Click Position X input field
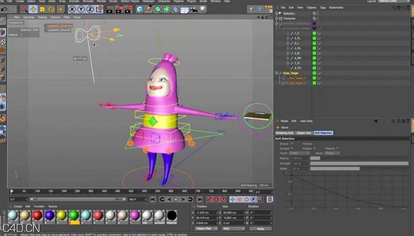Image resolution: width=414 pixels, height=236 pixels. [x=206, y=213]
